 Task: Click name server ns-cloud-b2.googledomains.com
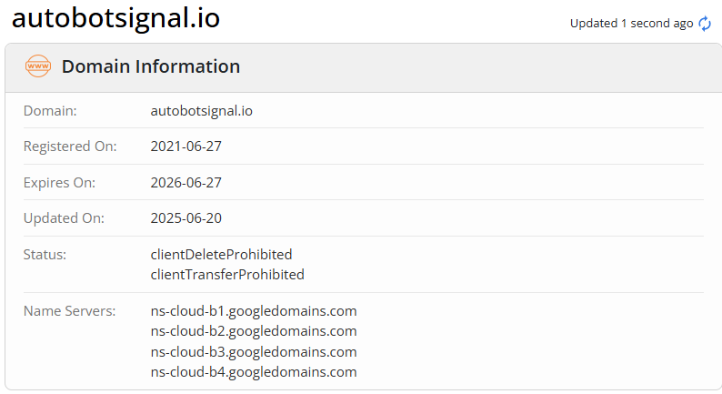tap(254, 331)
